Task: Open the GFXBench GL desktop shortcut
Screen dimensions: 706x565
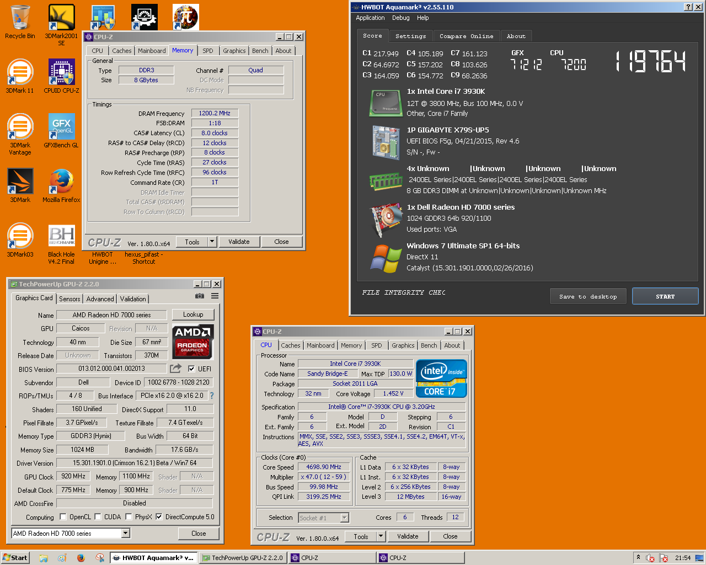Action: point(61,131)
